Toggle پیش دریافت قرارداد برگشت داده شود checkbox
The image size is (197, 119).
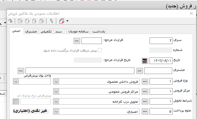click(100, 50)
